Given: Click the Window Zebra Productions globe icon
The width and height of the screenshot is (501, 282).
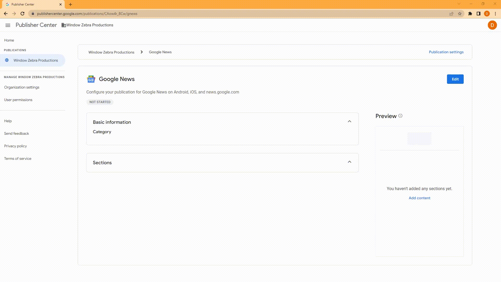Looking at the screenshot, I should [x=6, y=60].
